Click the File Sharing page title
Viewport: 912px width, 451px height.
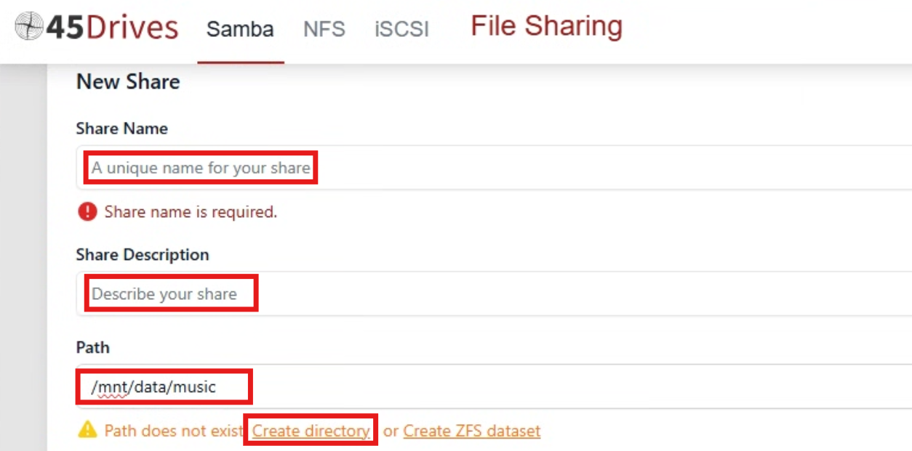pos(547,26)
